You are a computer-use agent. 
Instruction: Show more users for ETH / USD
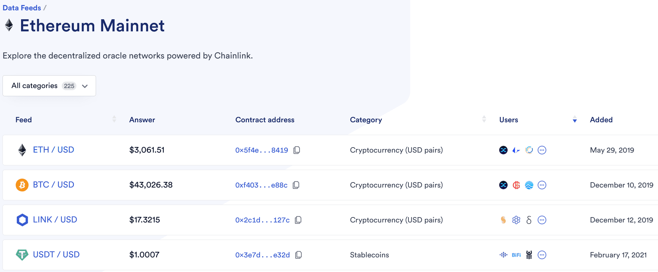pos(542,150)
